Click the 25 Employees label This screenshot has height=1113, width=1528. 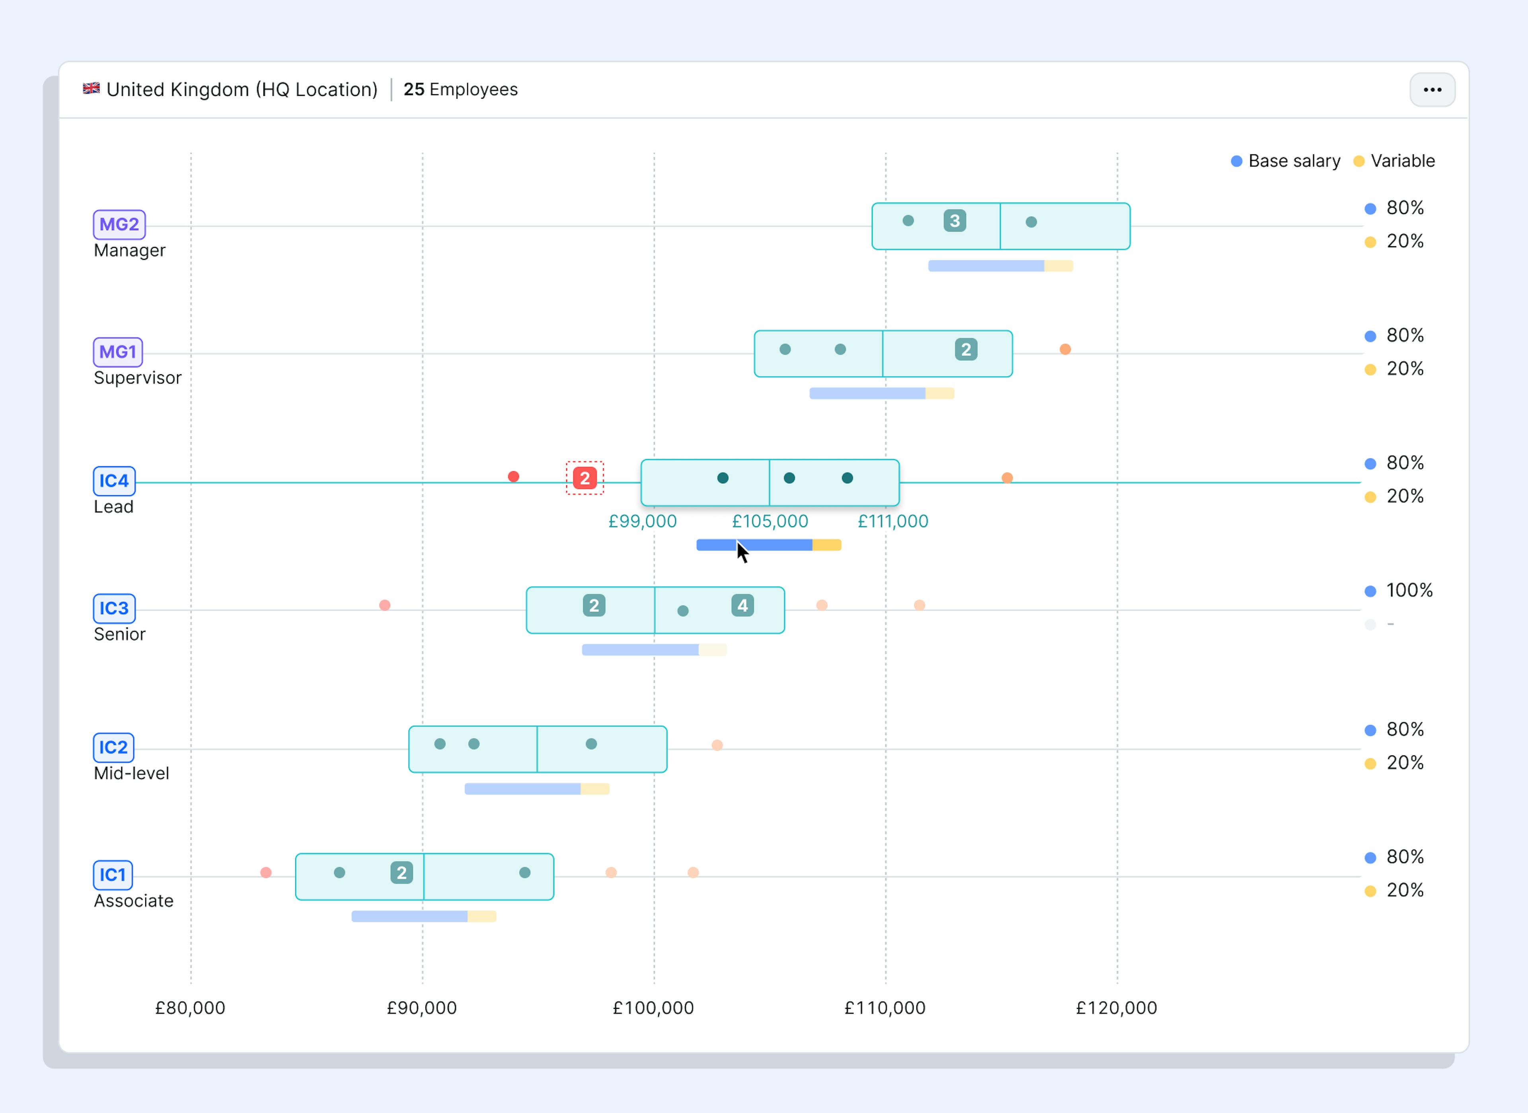pos(460,90)
